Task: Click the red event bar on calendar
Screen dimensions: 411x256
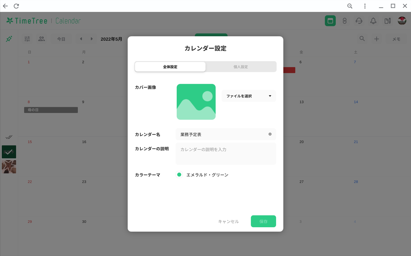Action: (x=289, y=70)
